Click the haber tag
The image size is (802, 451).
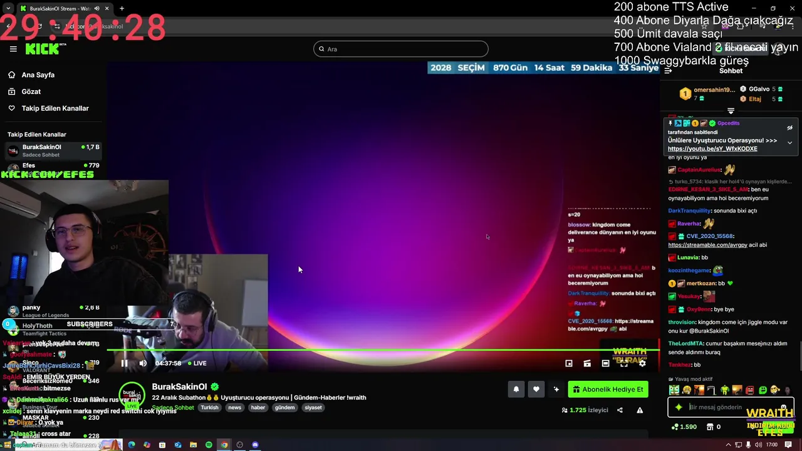pyautogui.click(x=258, y=408)
